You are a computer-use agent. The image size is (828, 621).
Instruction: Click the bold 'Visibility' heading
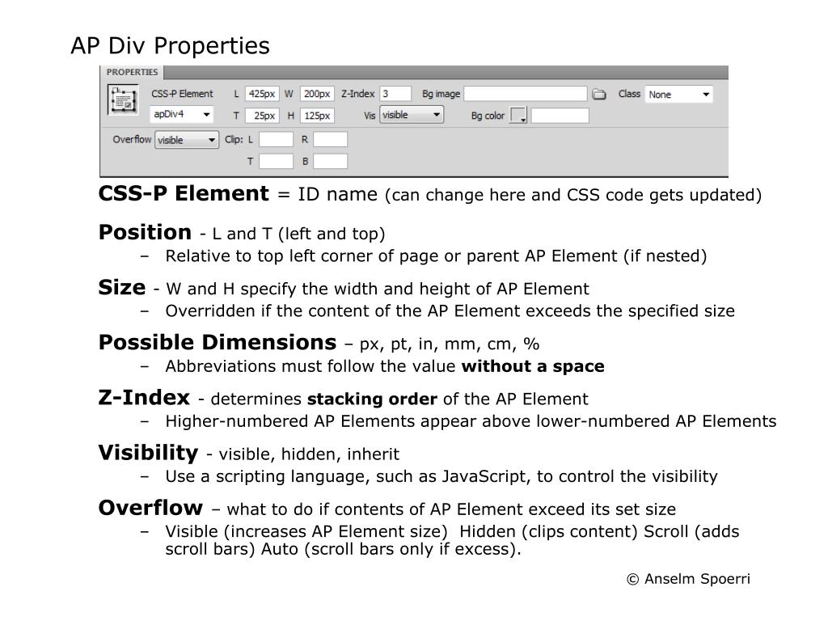[x=149, y=453]
